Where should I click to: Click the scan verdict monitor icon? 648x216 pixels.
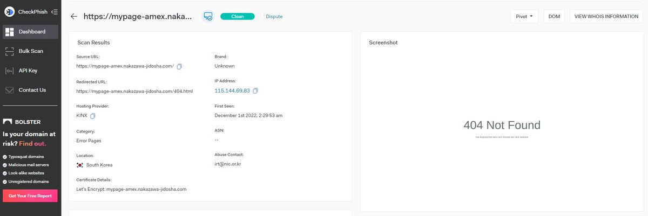207,16
